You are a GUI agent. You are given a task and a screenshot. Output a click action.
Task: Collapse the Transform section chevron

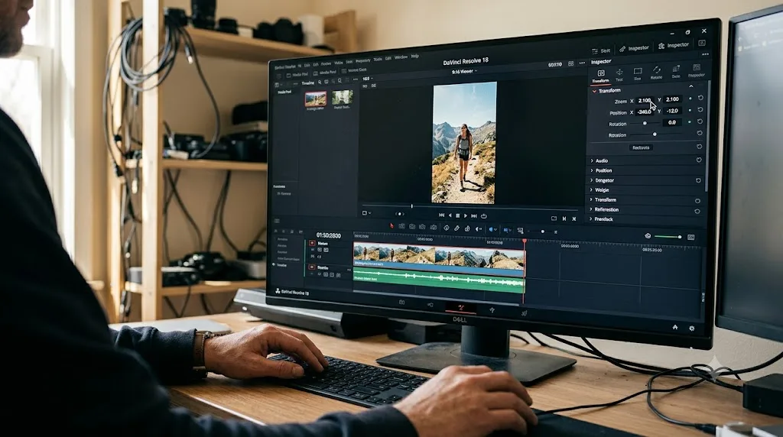tap(594, 91)
